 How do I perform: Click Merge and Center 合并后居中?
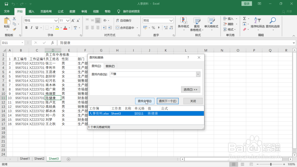coord(125,28)
